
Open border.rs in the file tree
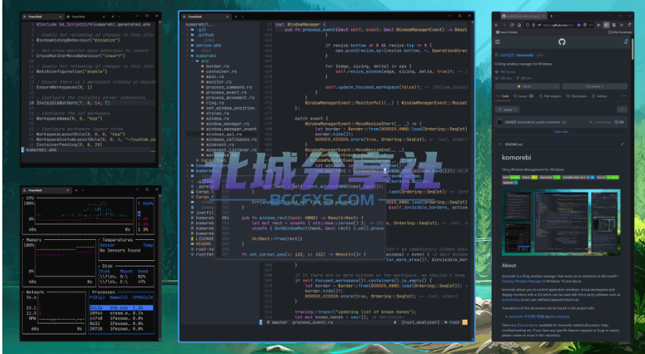click(x=217, y=66)
